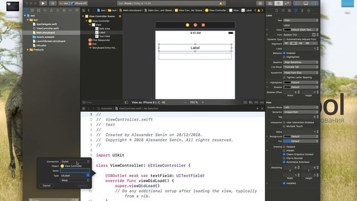Click the Exit icon above the canvas

click(203, 25)
